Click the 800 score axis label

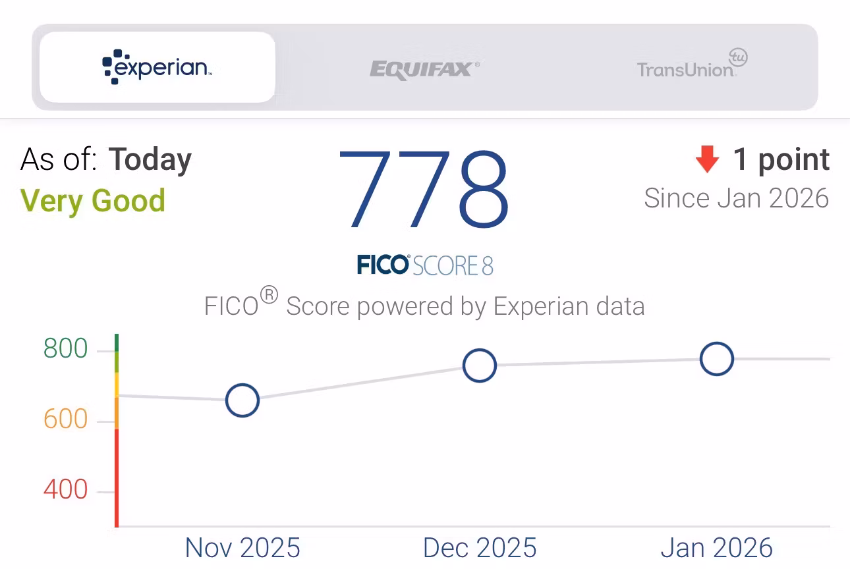pos(66,348)
